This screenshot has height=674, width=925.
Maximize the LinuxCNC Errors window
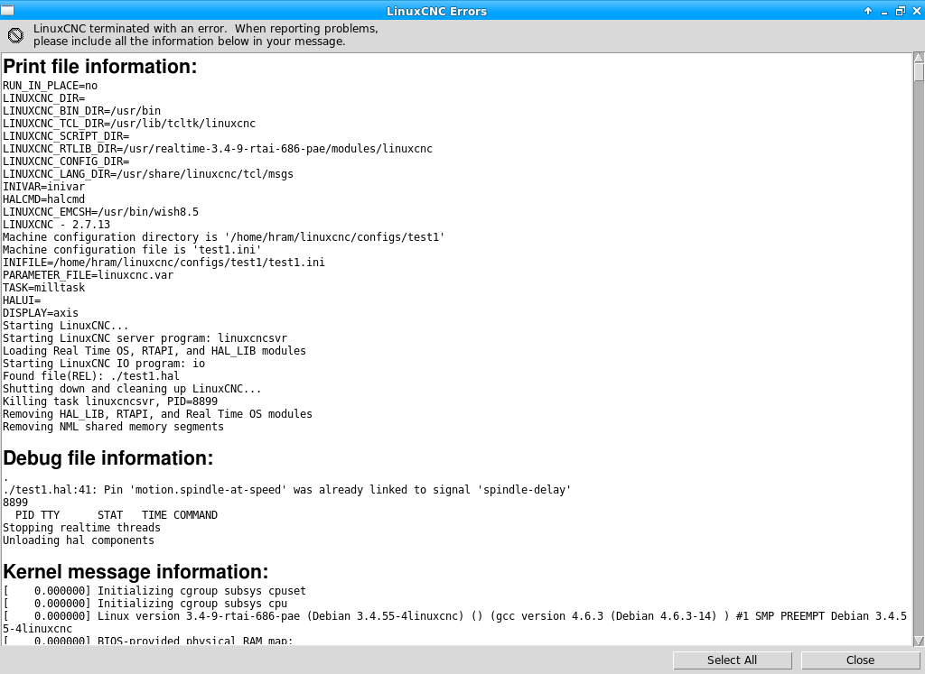click(x=900, y=11)
